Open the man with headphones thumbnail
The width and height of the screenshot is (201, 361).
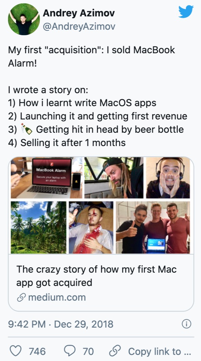[x=168, y=178]
